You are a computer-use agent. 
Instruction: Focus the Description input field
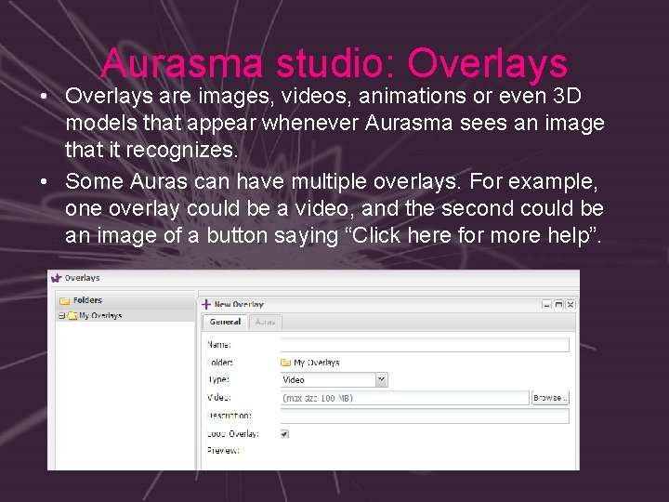pos(425,416)
